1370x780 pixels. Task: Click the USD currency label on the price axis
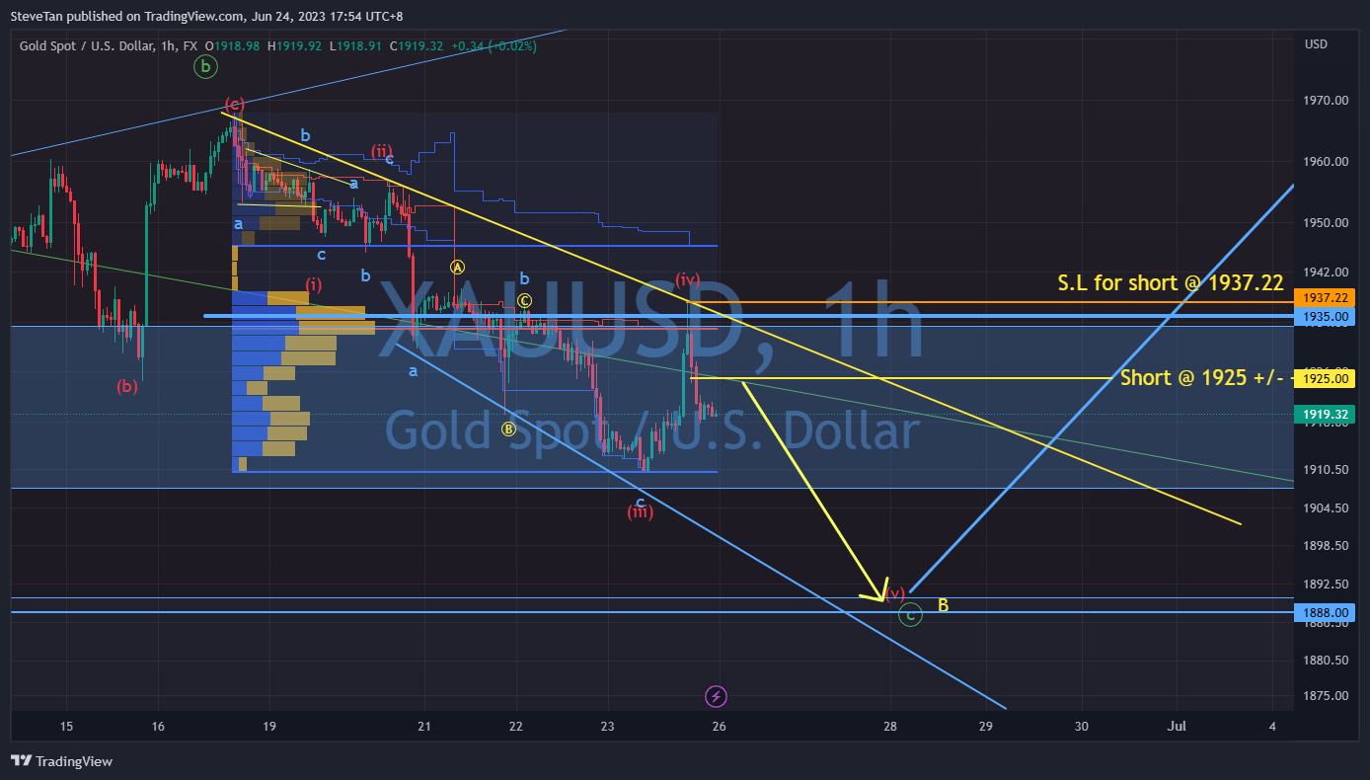point(1316,44)
